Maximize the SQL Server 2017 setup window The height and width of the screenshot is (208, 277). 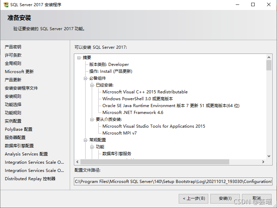click(x=253, y=4)
